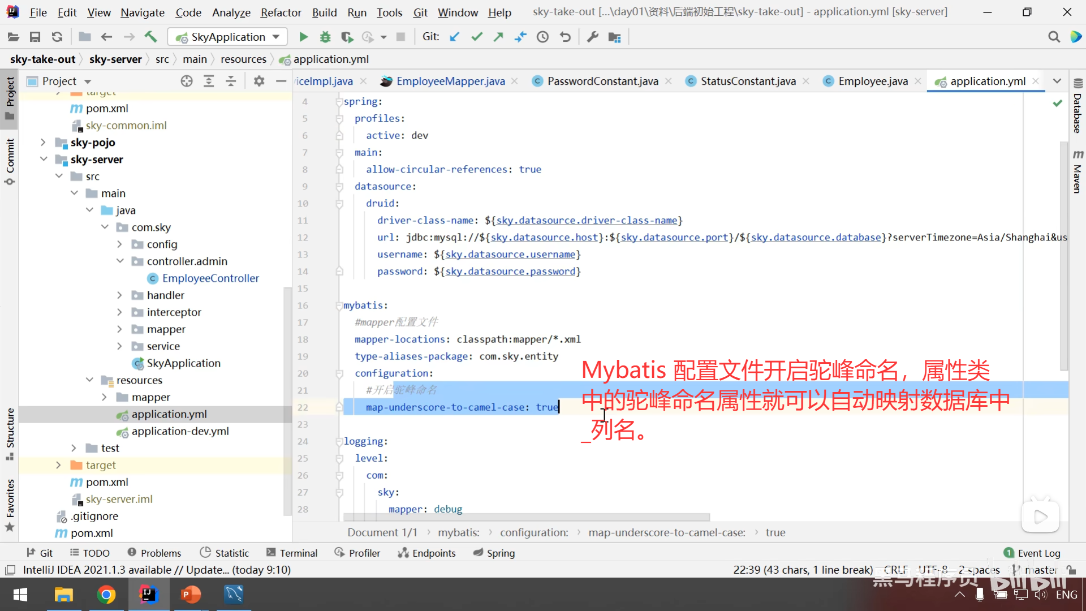The height and width of the screenshot is (611, 1086).
Task: Open the Terminal tool window
Action: coord(292,553)
